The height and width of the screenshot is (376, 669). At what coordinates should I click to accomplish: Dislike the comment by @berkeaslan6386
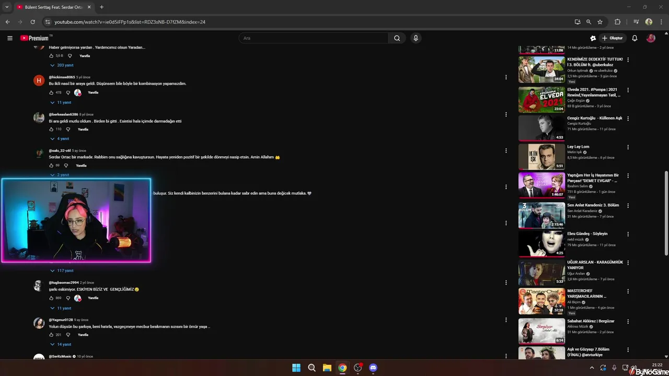pos(68,129)
